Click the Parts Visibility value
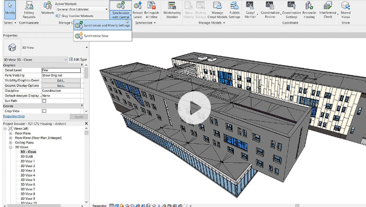The width and height of the screenshot is (366, 207). [61, 75]
